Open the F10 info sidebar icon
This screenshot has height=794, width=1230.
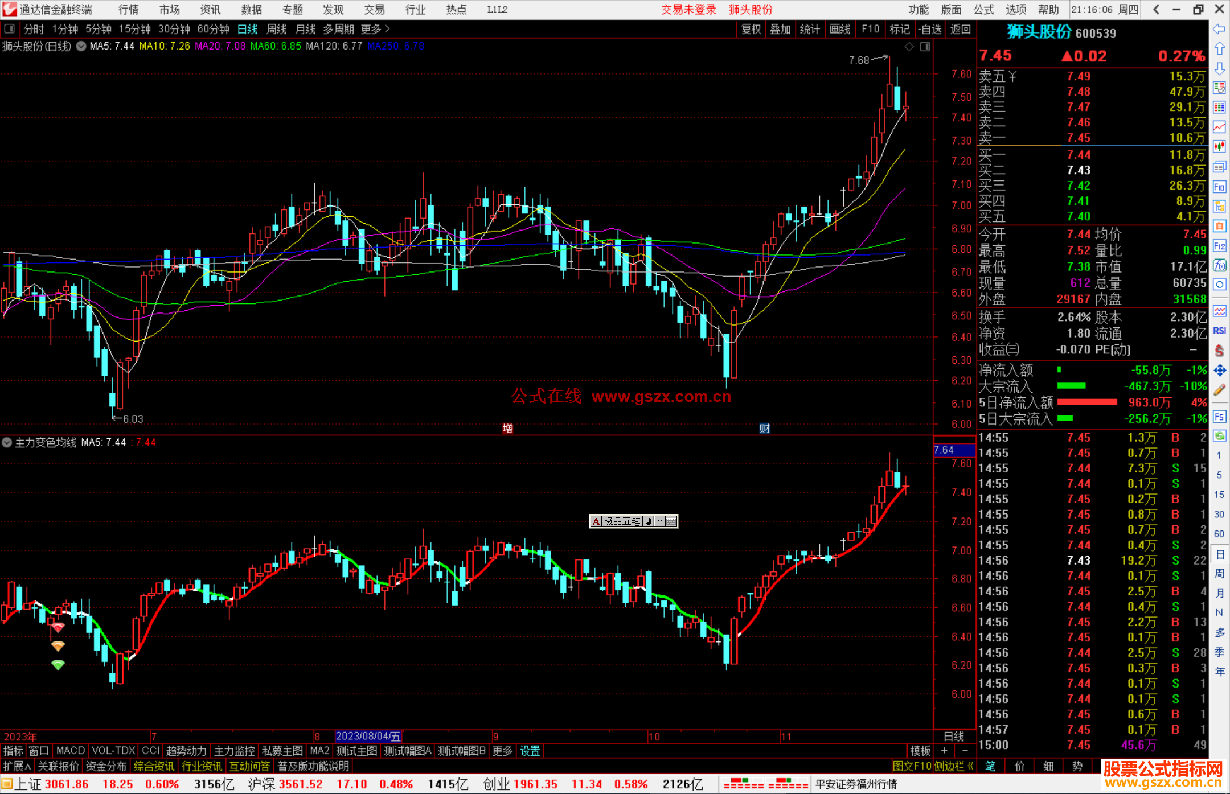(1219, 187)
